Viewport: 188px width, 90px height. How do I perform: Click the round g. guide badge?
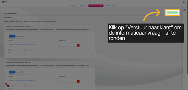point(6,84)
